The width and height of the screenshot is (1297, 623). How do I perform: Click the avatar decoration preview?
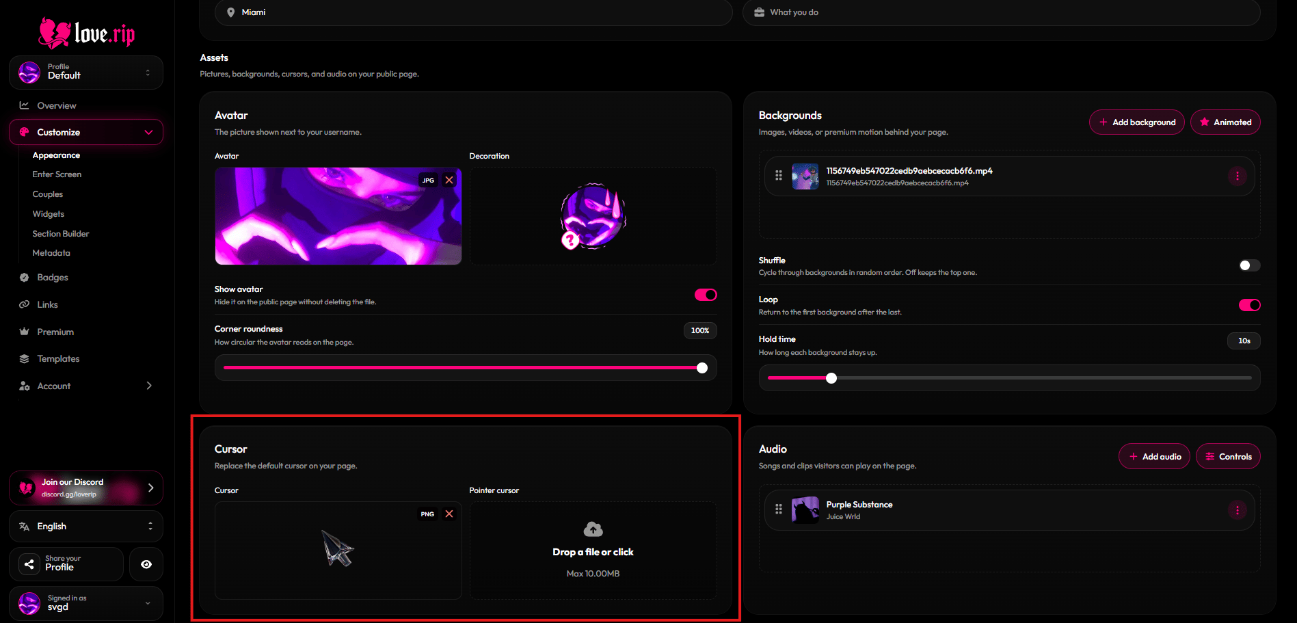pyautogui.click(x=593, y=216)
